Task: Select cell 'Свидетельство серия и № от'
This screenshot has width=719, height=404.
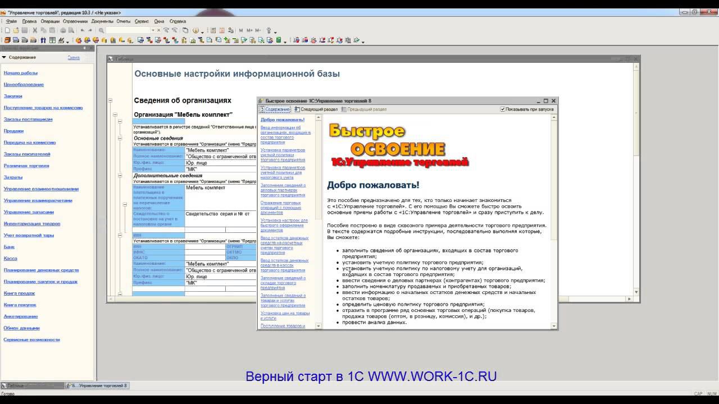Action: 220,219
